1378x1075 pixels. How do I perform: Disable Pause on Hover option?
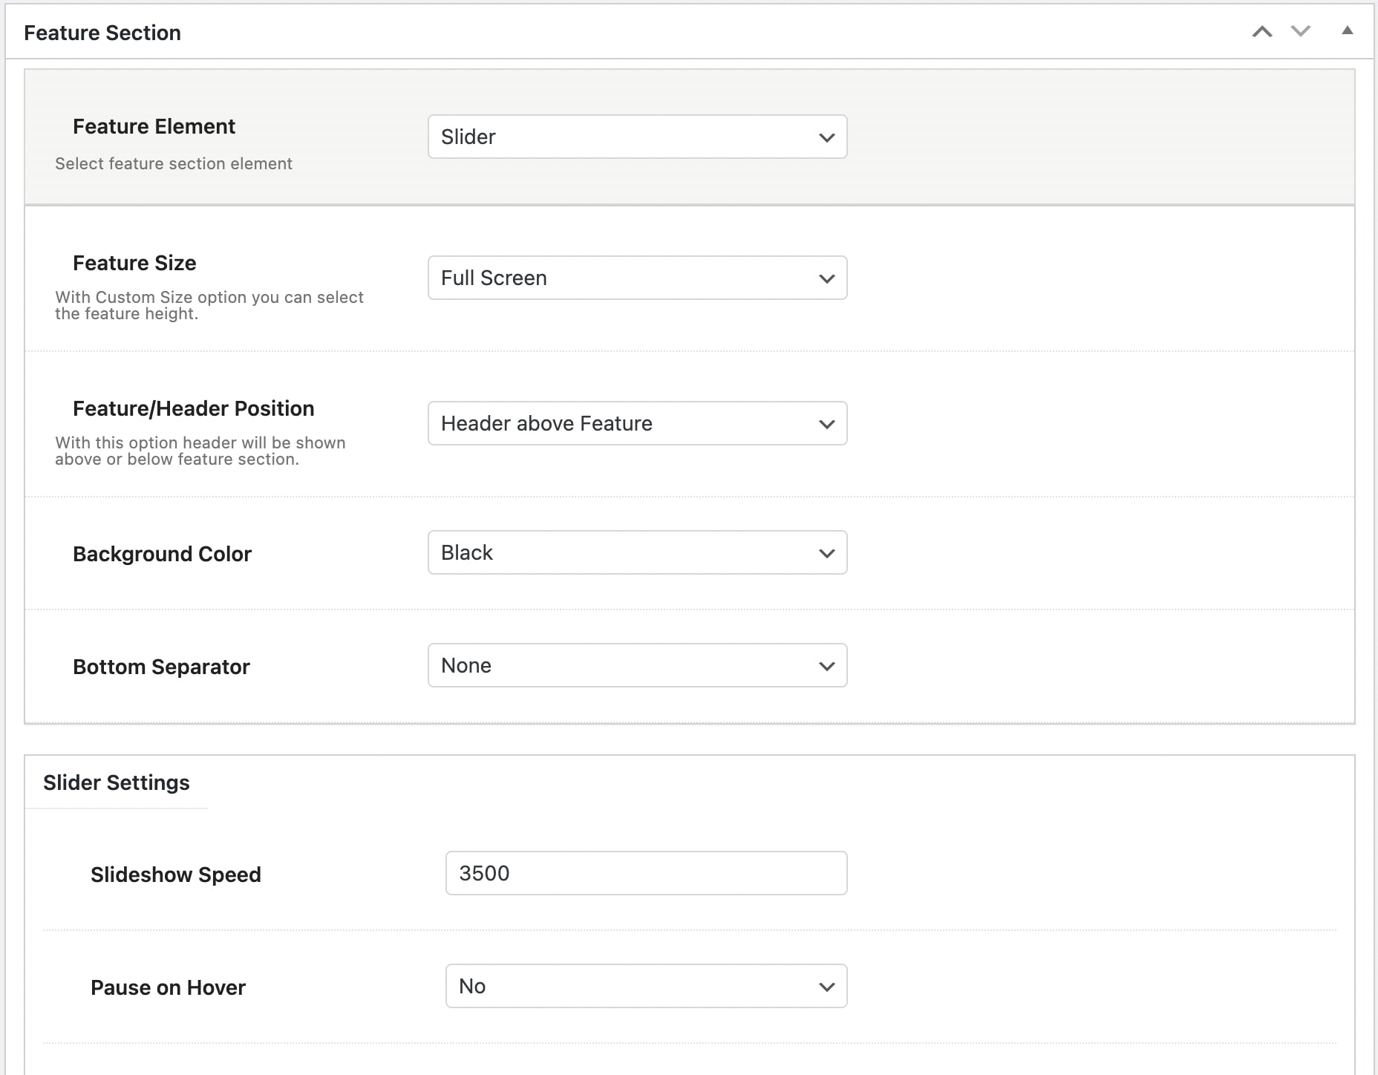644,986
